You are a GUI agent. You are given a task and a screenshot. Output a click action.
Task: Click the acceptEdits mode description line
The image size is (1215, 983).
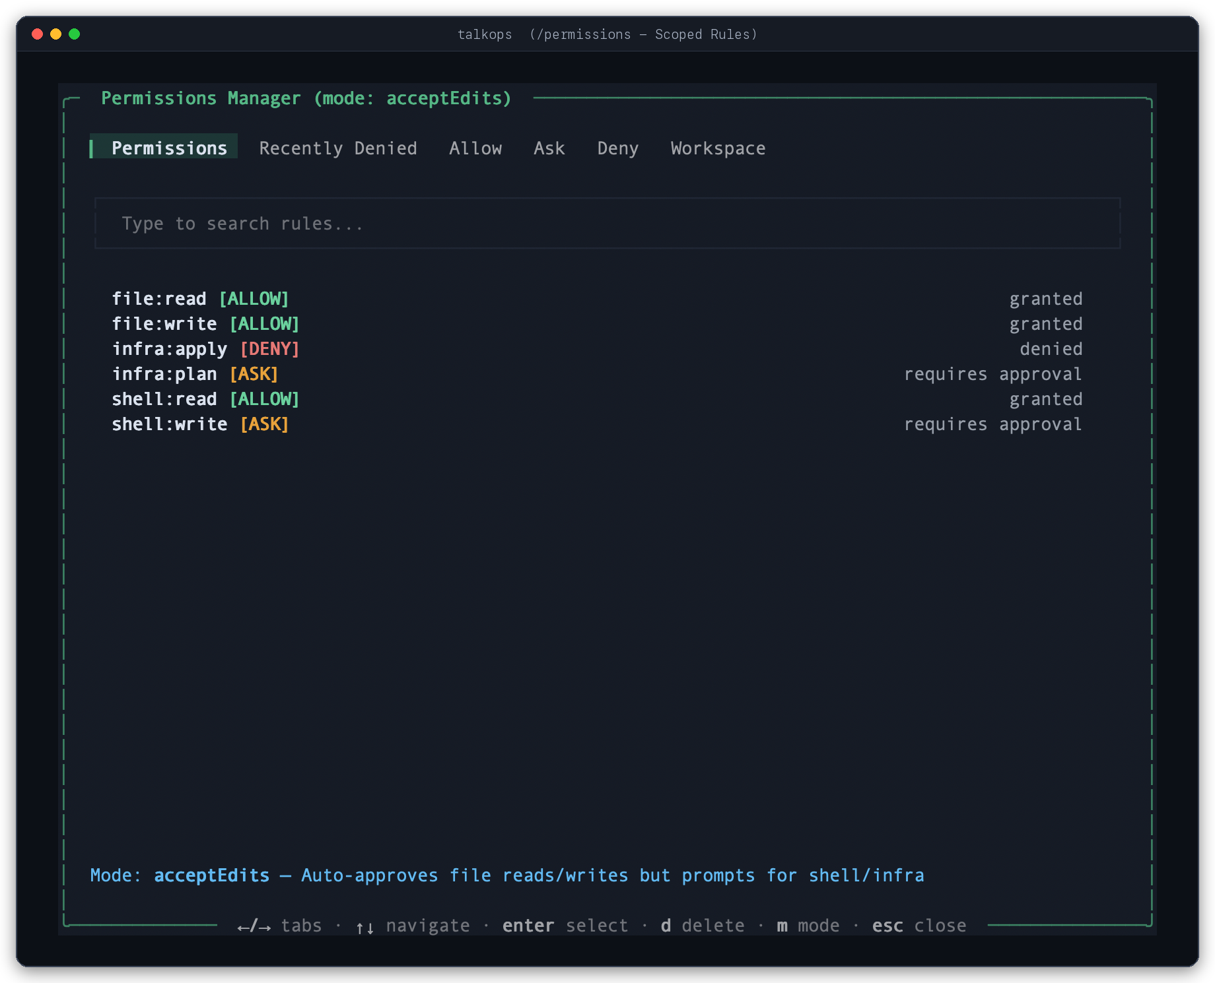point(507,875)
